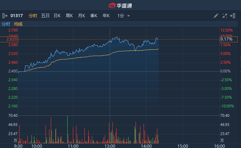Viewport: 241px width, 148px height.
Task: Switch to the 分时 tab
Action: [33, 16]
